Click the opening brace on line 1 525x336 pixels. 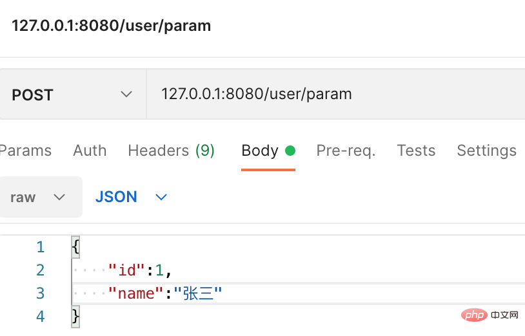pos(75,247)
